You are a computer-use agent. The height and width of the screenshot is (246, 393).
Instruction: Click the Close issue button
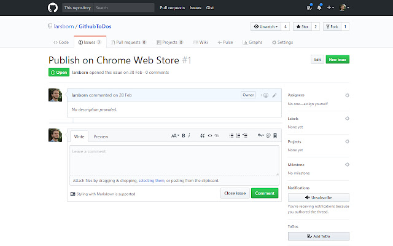pyautogui.click(x=235, y=193)
